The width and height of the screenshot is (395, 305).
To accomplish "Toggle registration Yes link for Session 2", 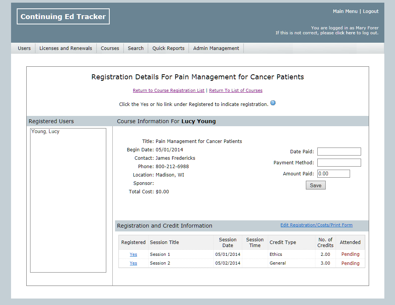I will click(x=133, y=263).
